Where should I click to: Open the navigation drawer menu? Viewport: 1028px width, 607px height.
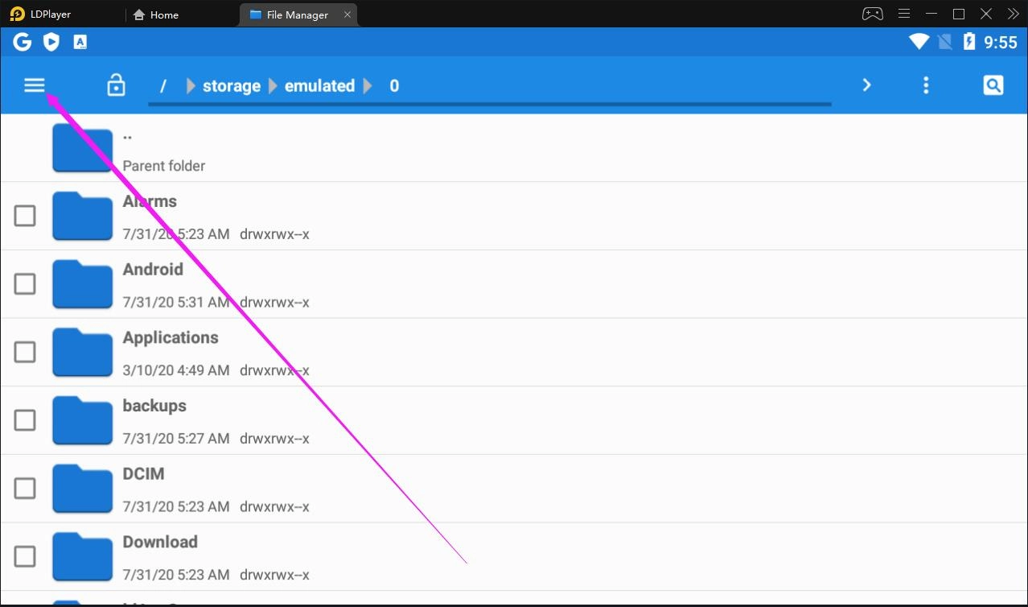coord(35,85)
